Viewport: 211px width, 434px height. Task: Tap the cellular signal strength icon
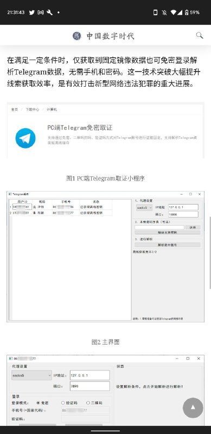click(180, 12)
